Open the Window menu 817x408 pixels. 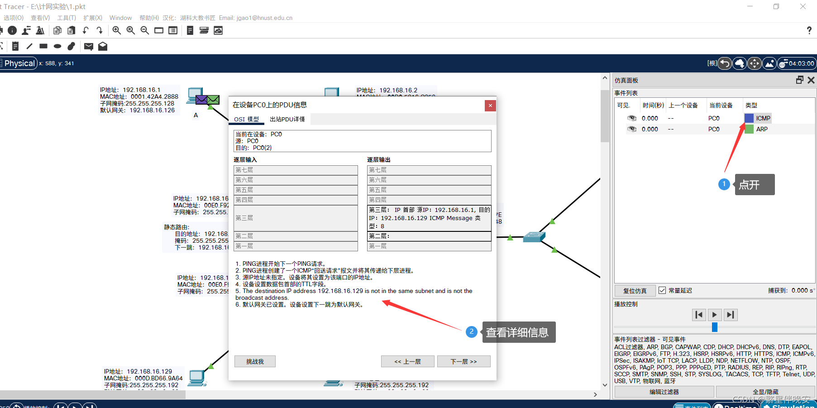pyautogui.click(x=120, y=18)
